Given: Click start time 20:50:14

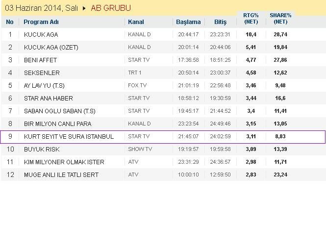Looking at the screenshot, I should pos(188,73).
